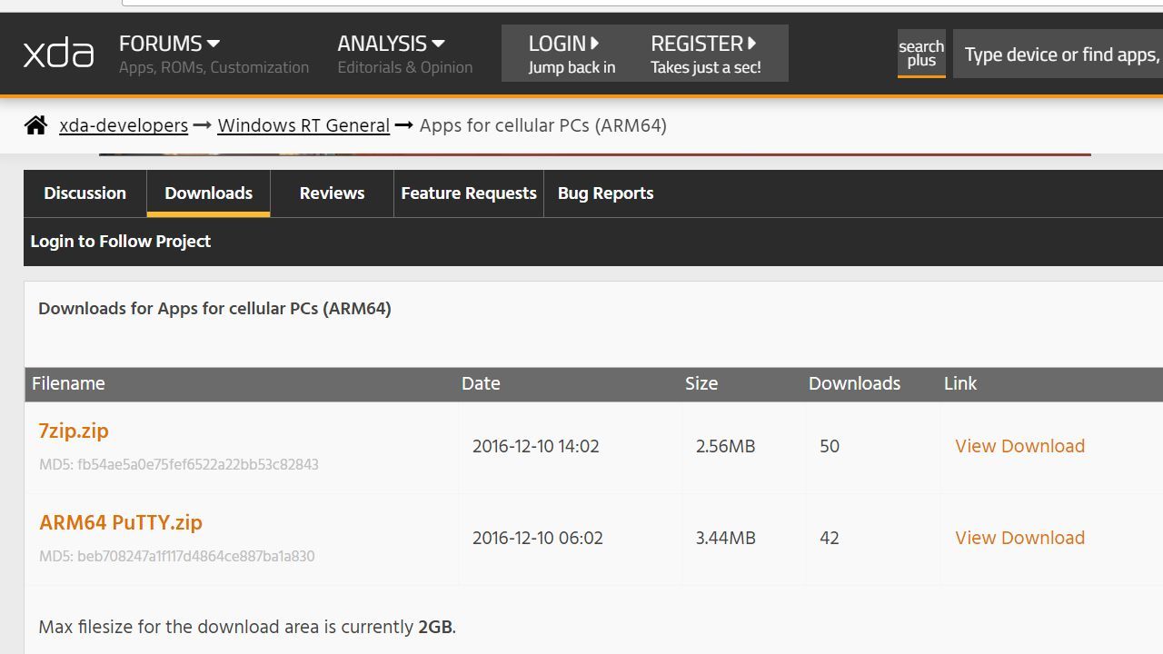
Task: Open the Reviews tab
Action: click(332, 193)
